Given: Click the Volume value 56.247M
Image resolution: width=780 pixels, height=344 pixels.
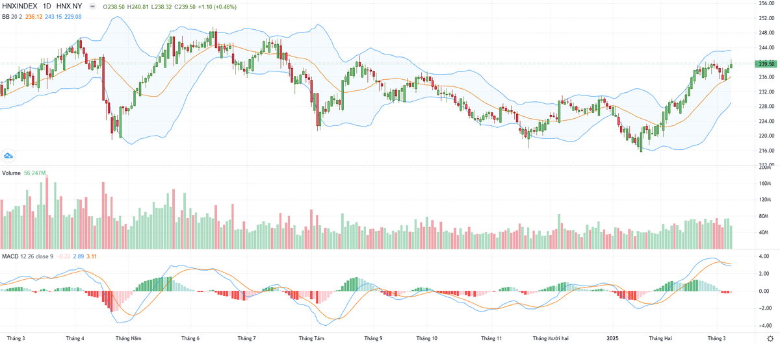Looking at the screenshot, I should [34, 173].
